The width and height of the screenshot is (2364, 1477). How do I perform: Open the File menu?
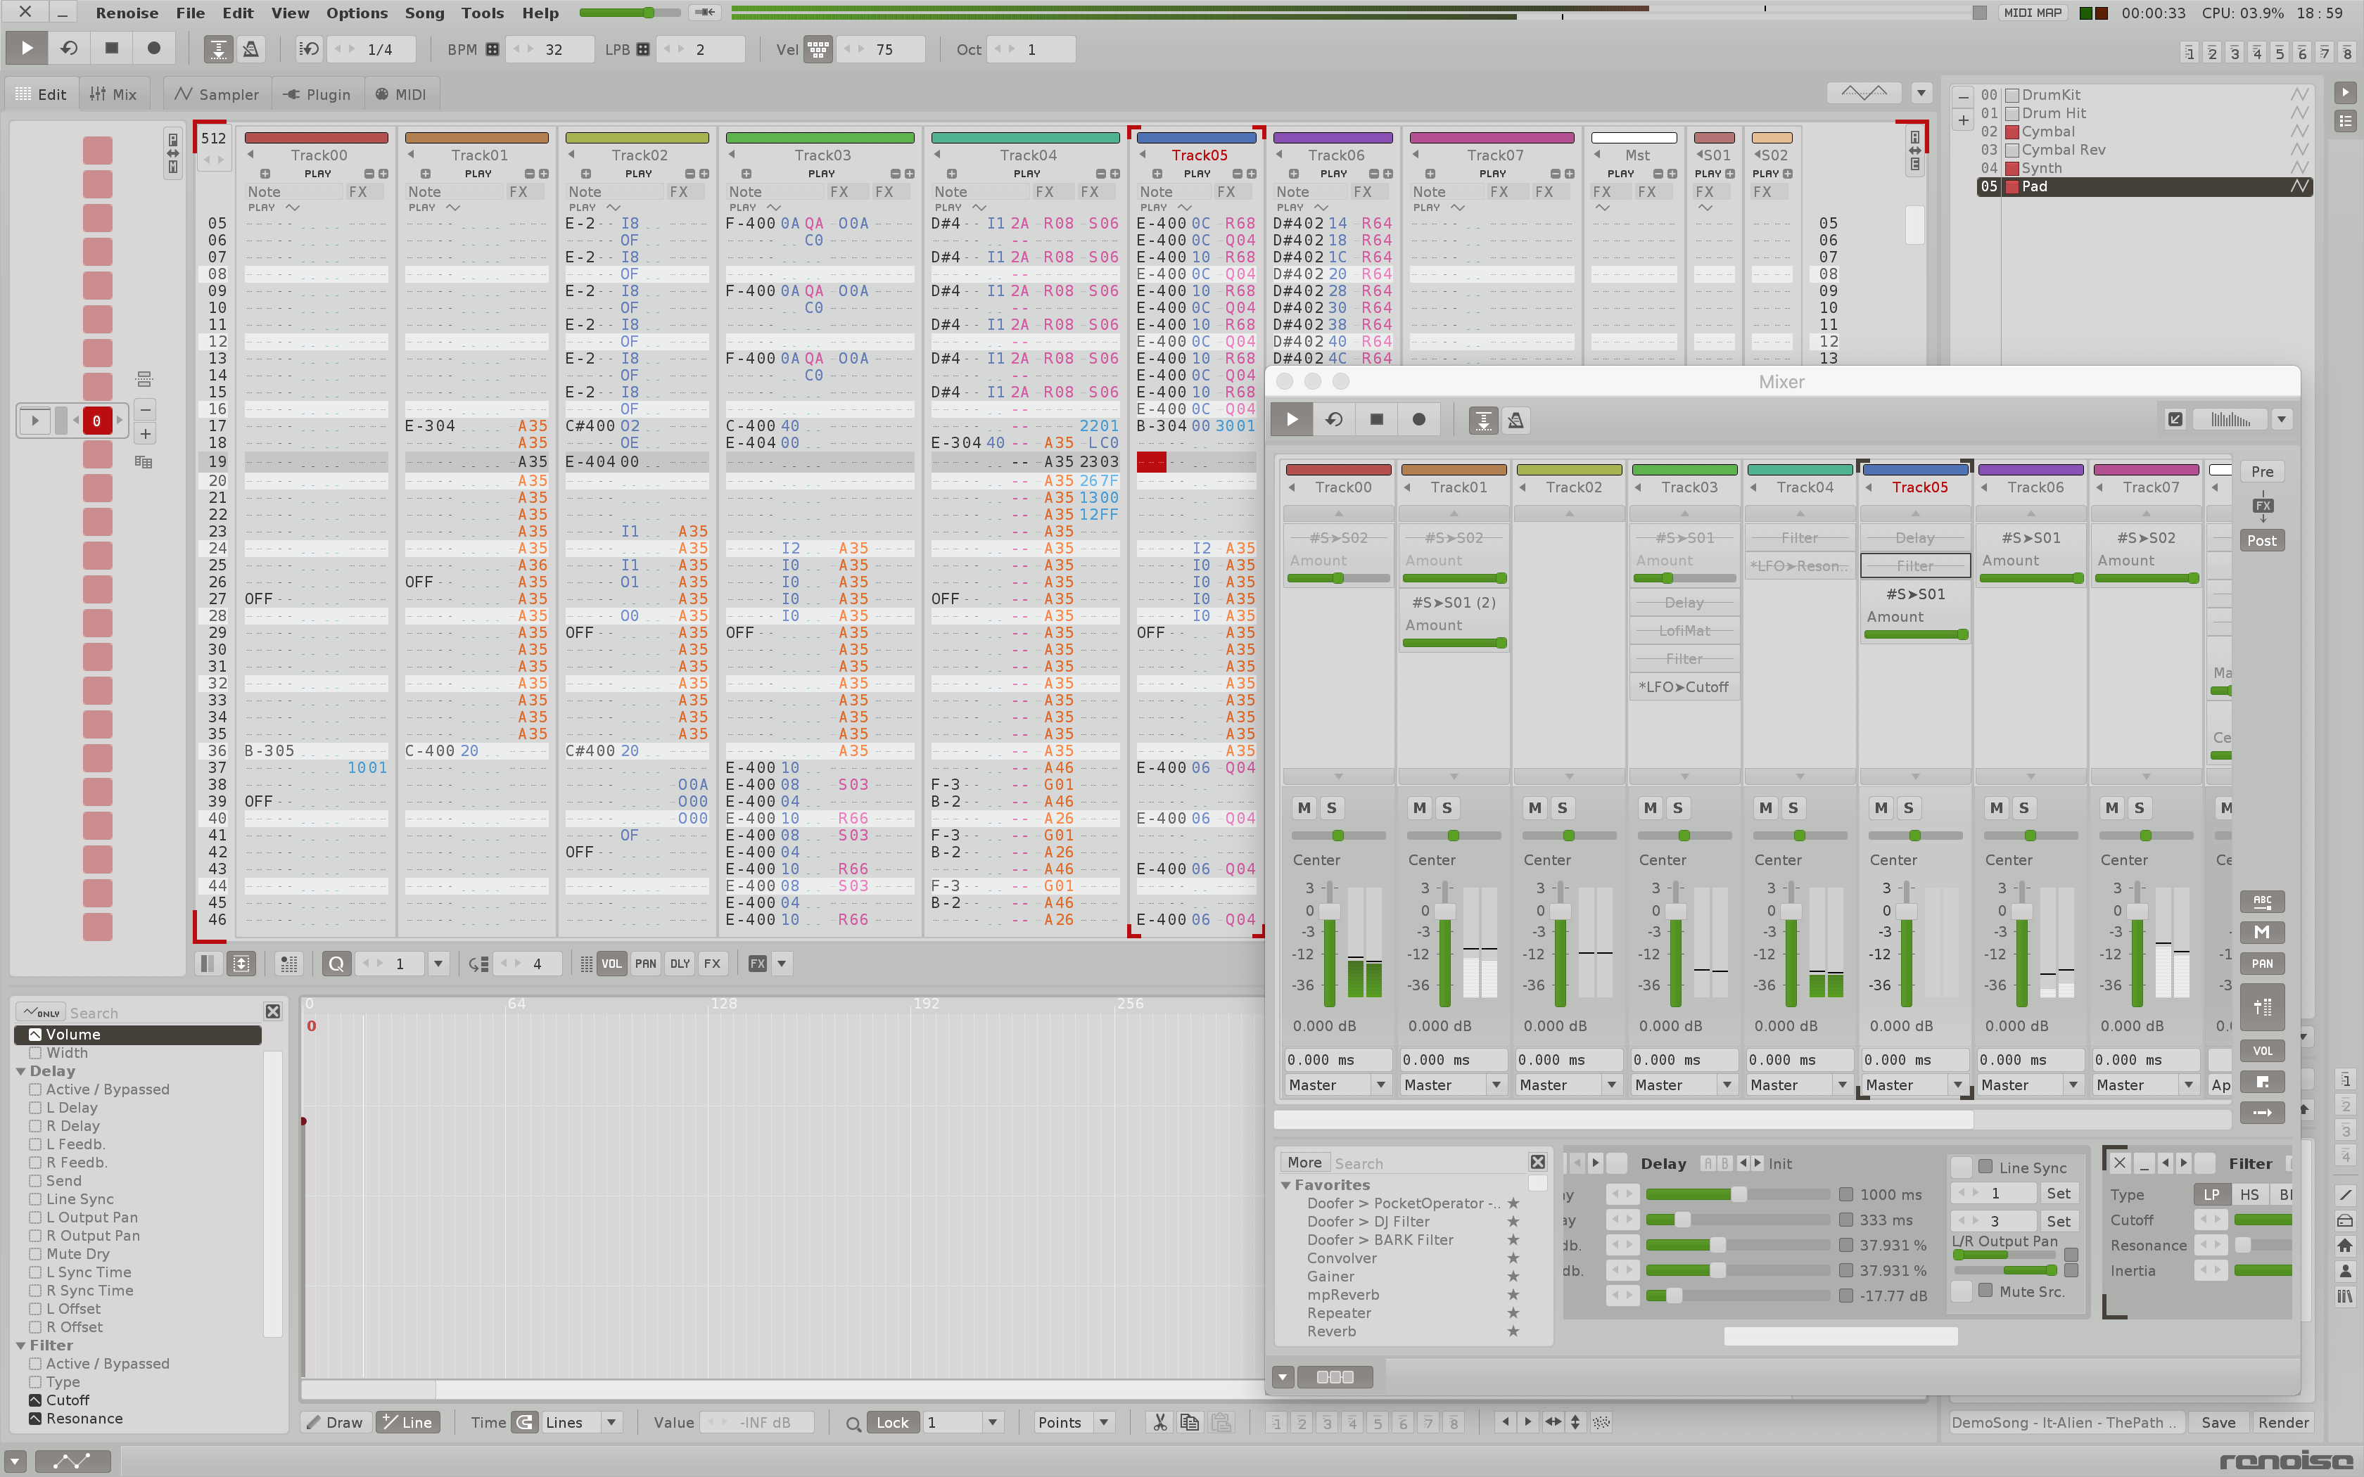click(x=189, y=13)
